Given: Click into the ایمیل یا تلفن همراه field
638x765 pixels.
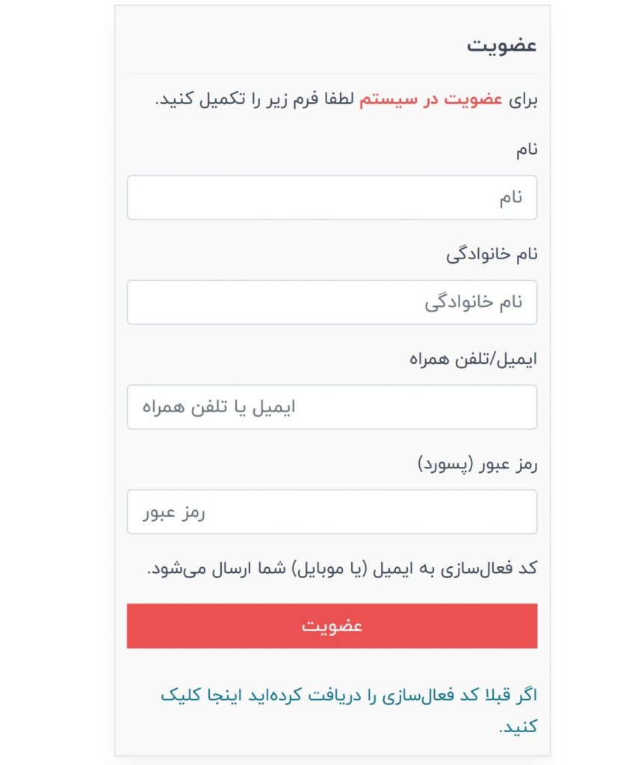Looking at the screenshot, I should pos(332,407).
